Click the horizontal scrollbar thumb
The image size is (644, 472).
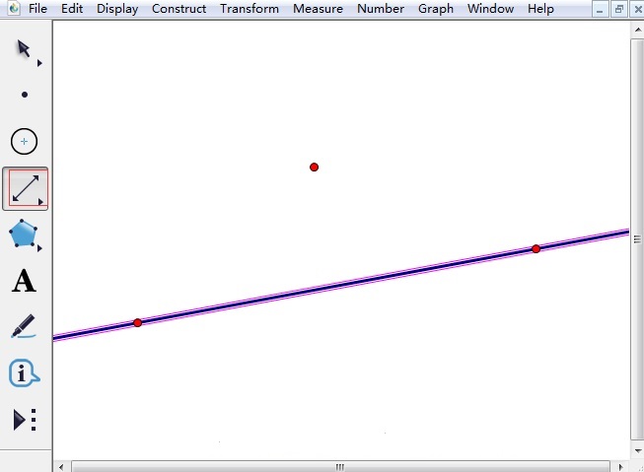click(x=340, y=467)
